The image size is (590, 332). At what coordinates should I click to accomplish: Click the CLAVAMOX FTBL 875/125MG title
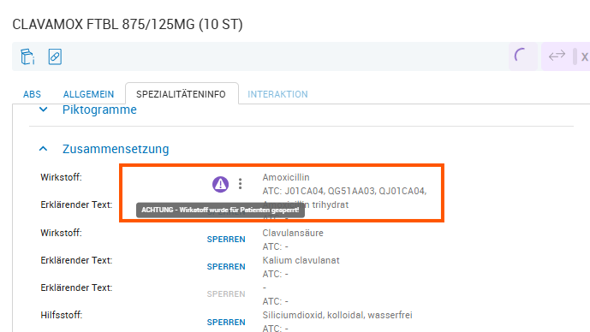[x=128, y=25]
